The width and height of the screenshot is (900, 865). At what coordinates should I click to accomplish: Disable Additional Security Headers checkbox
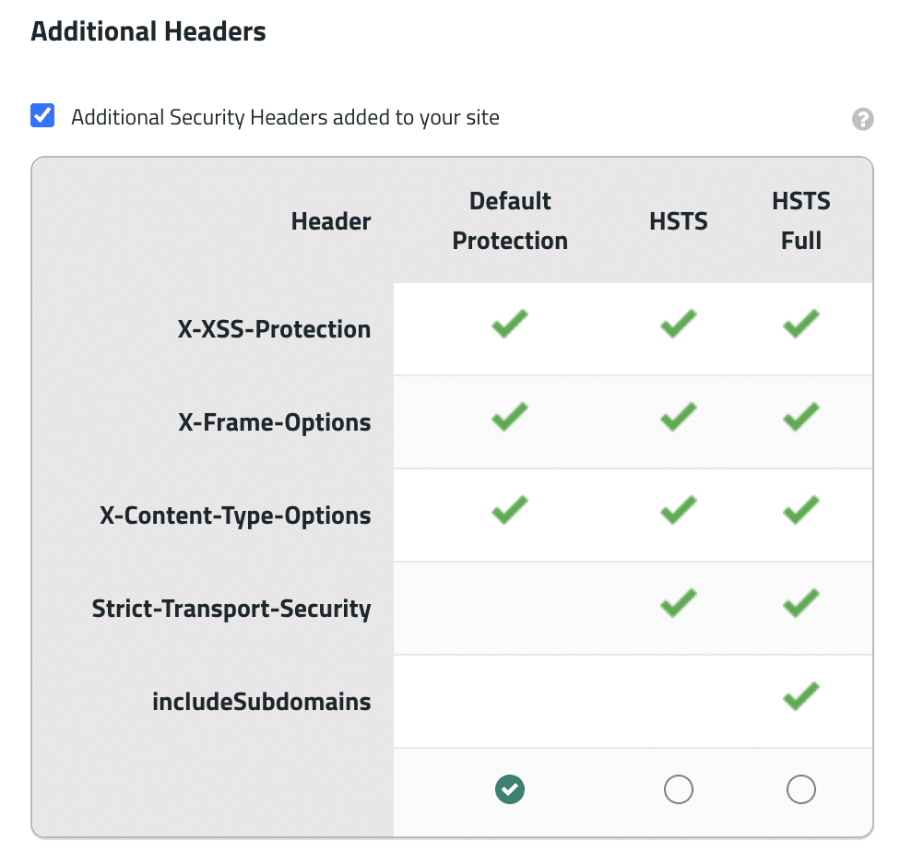coord(41,114)
